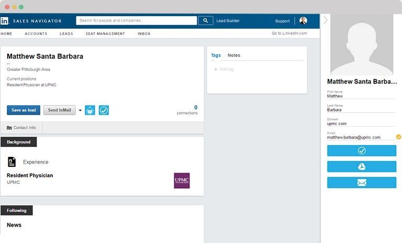Click the search magnifier button
The image size is (402, 243).
click(206, 21)
